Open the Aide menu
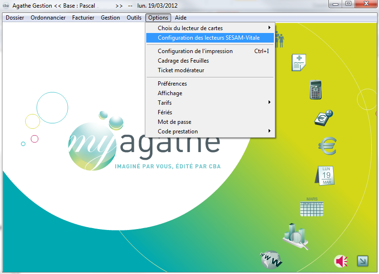 click(x=181, y=18)
